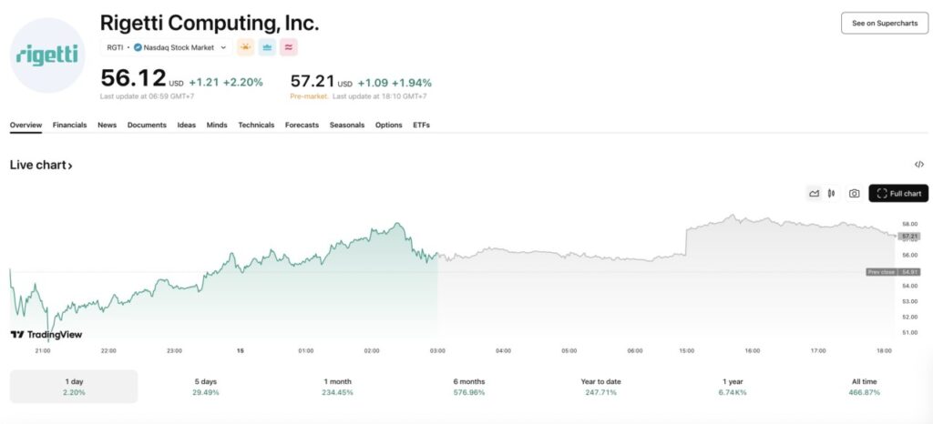This screenshot has width=933, height=424.
Task: Launch the Full chart button
Action: click(898, 194)
